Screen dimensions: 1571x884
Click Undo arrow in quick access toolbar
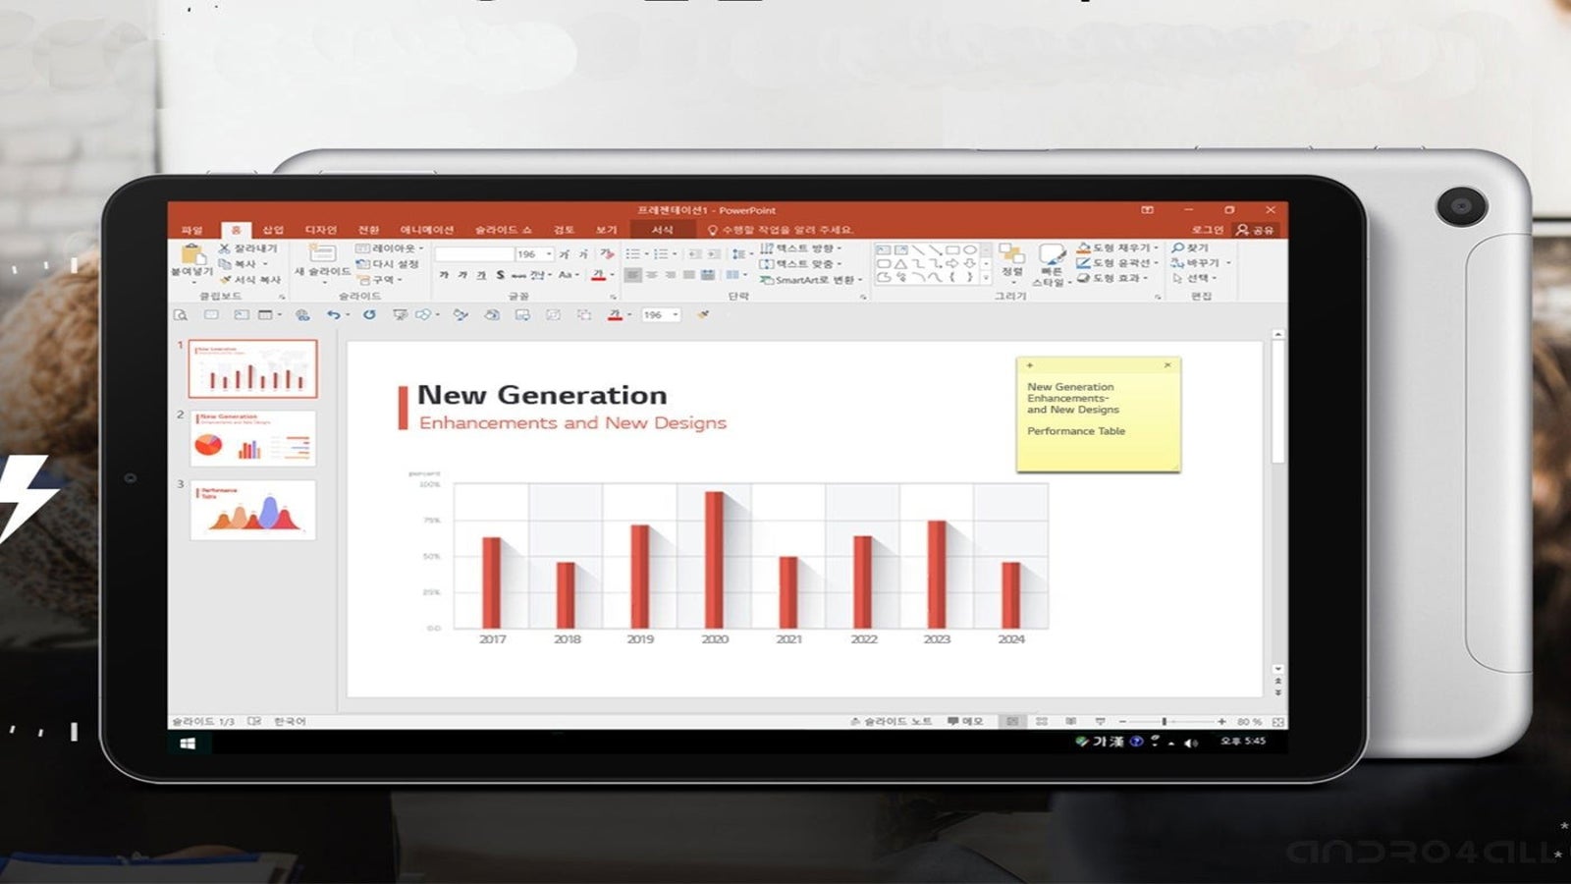click(x=334, y=315)
